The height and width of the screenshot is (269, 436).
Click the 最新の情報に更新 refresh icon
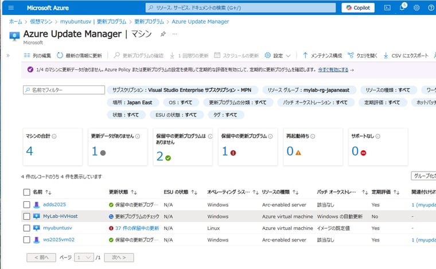click(x=60, y=55)
